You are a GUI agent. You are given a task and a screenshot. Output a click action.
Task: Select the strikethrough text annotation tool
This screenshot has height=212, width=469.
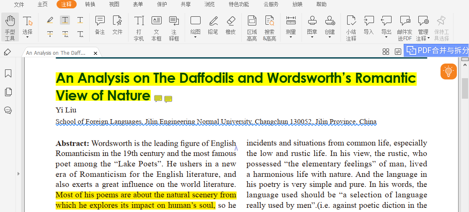click(x=50, y=34)
